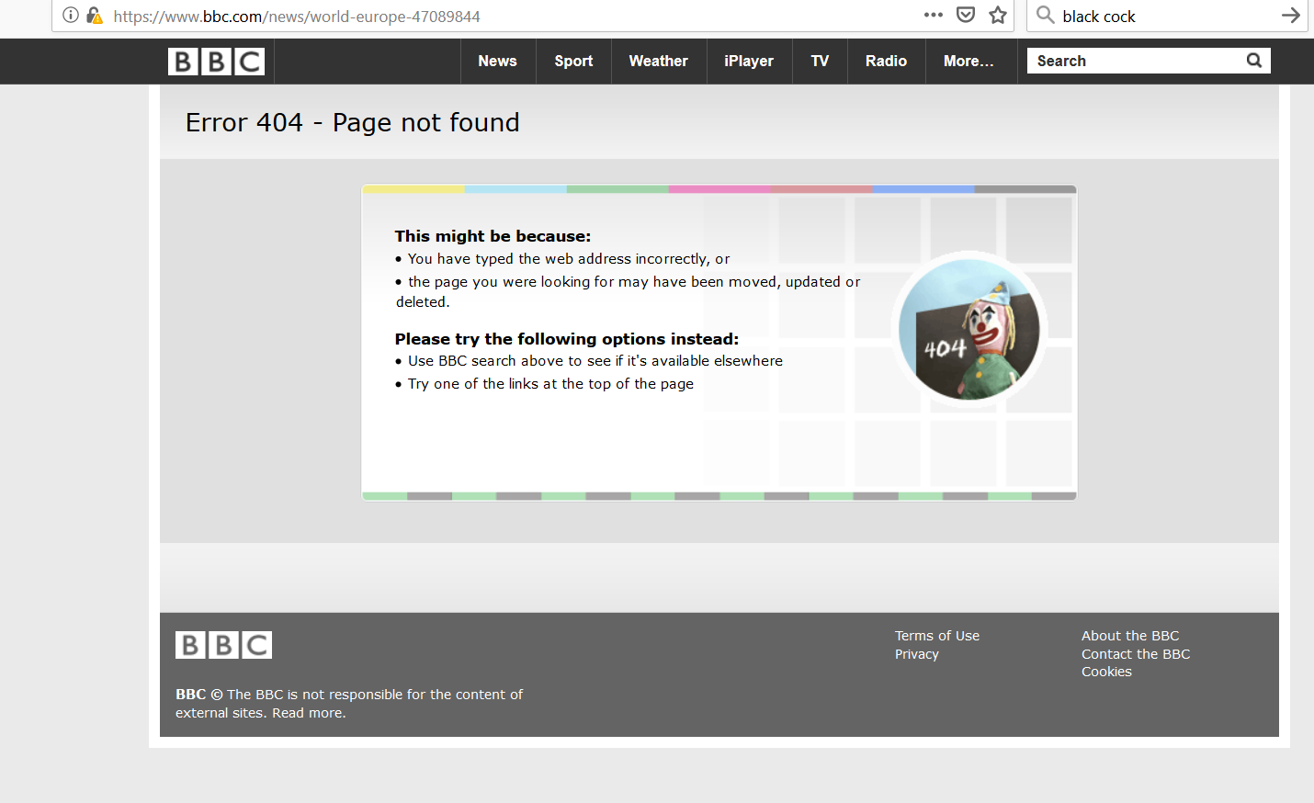This screenshot has height=803, width=1314.
Task: Go to the Sport section
Action: (x=573, y=62)
